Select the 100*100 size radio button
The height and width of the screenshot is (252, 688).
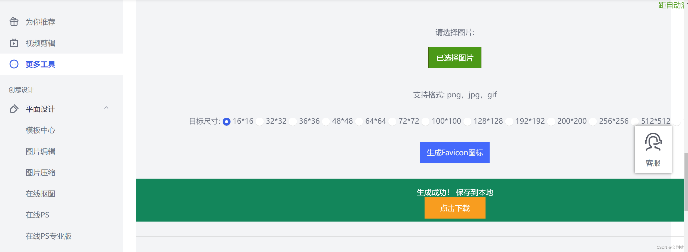click(x=425, y=122)
